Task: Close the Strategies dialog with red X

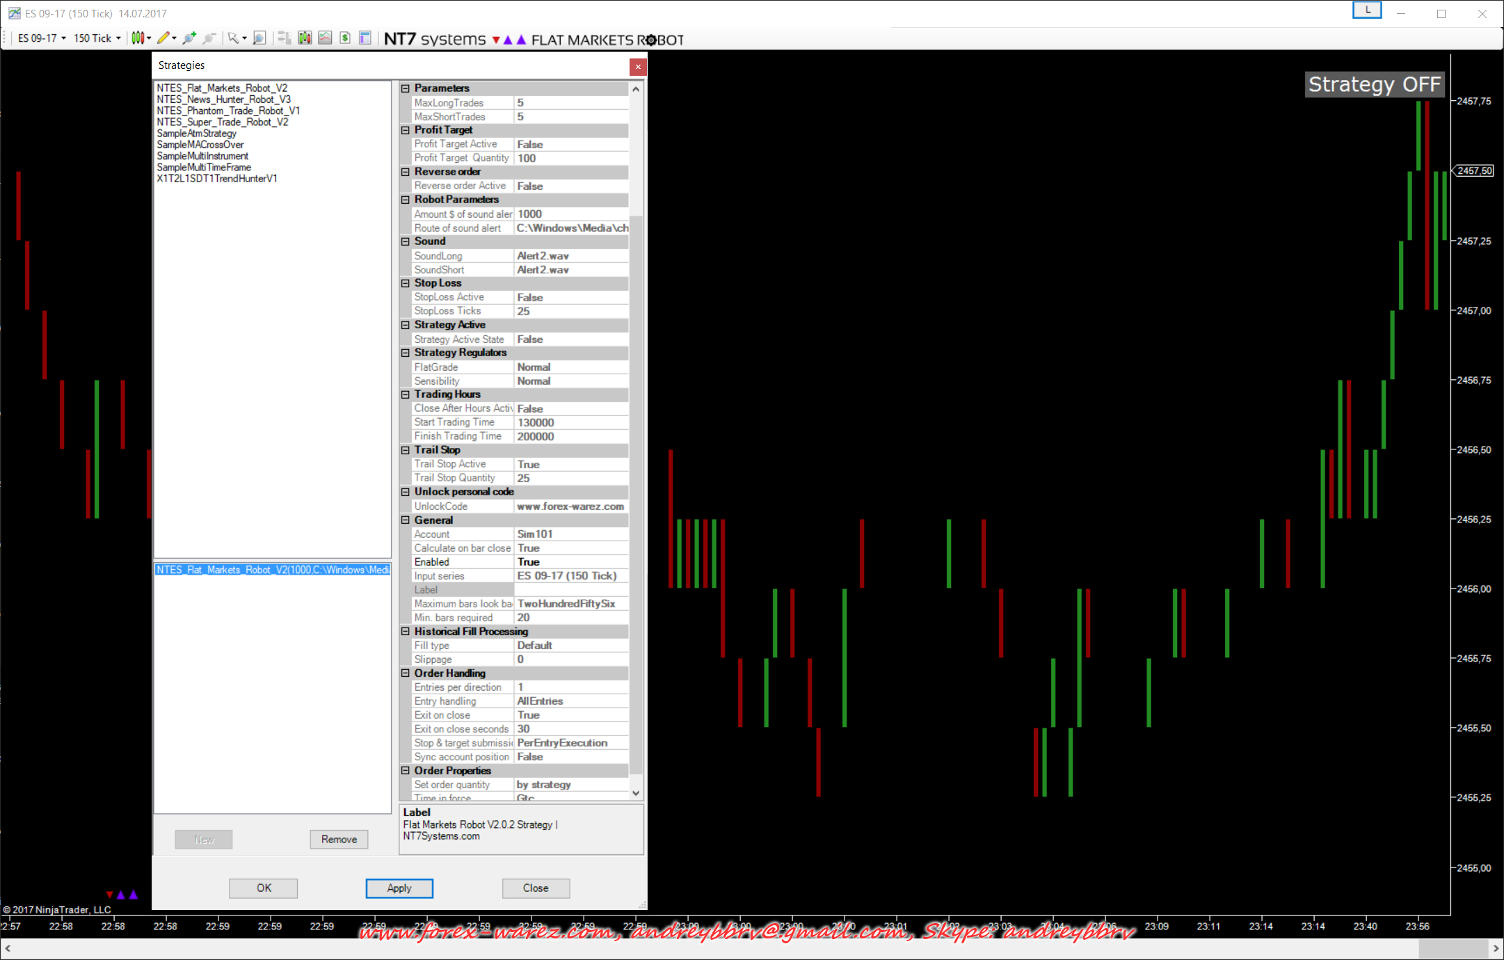Action: tap(638, 67)
